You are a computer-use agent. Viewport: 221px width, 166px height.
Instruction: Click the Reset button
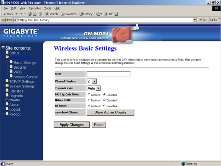tap(99, 125)
